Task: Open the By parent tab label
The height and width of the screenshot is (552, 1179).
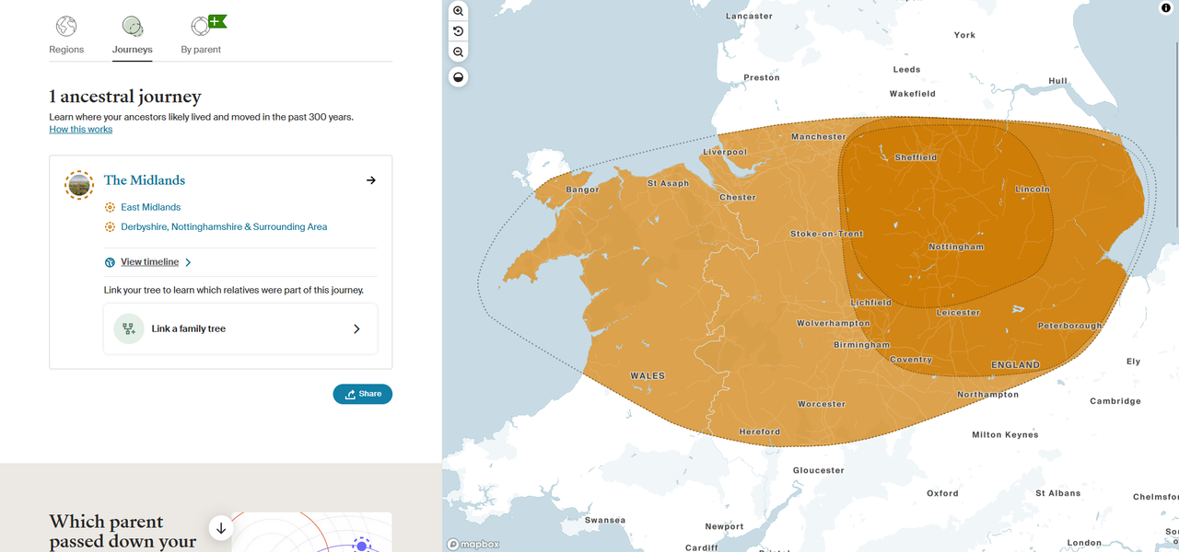Action: click(x=201, y=50)
